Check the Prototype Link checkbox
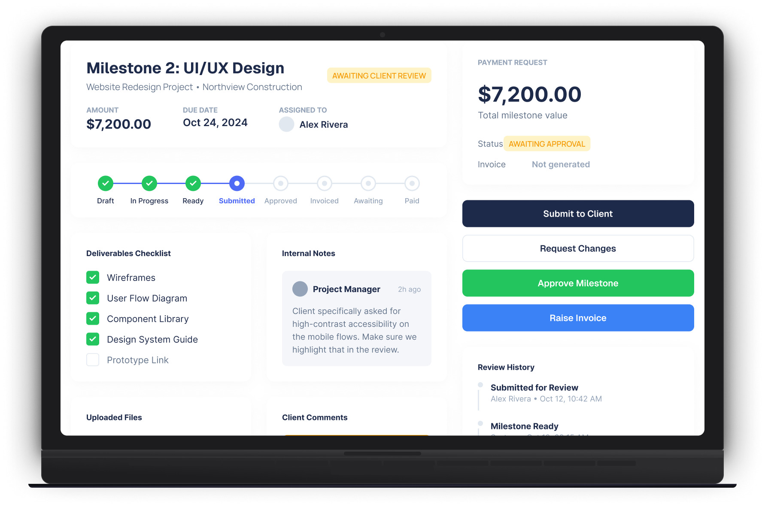Viewport: 765px width, 507px height. click(93, 360)
